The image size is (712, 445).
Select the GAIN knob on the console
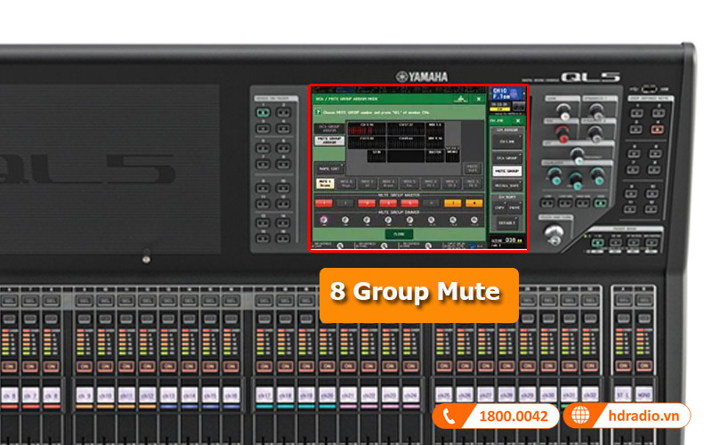point(564,110)
